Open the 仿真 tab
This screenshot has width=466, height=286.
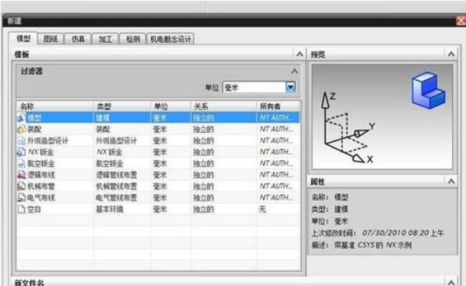(x=78, y=39)
